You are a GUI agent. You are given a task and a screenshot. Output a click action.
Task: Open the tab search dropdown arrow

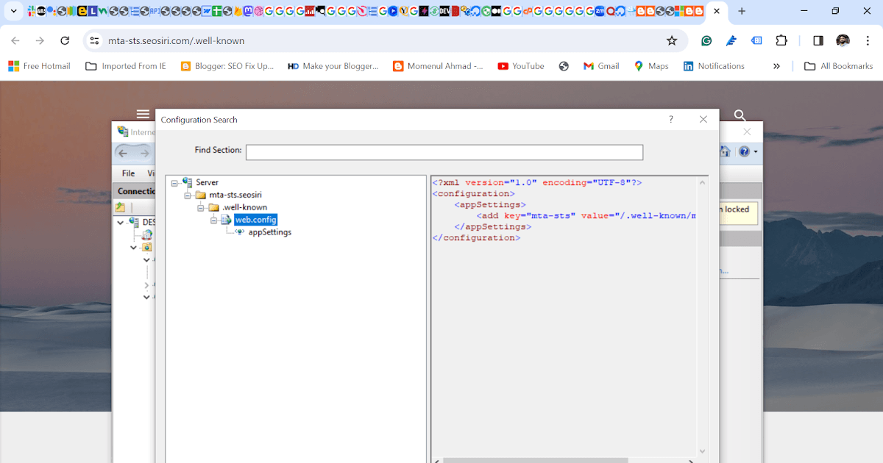(13, 11)
